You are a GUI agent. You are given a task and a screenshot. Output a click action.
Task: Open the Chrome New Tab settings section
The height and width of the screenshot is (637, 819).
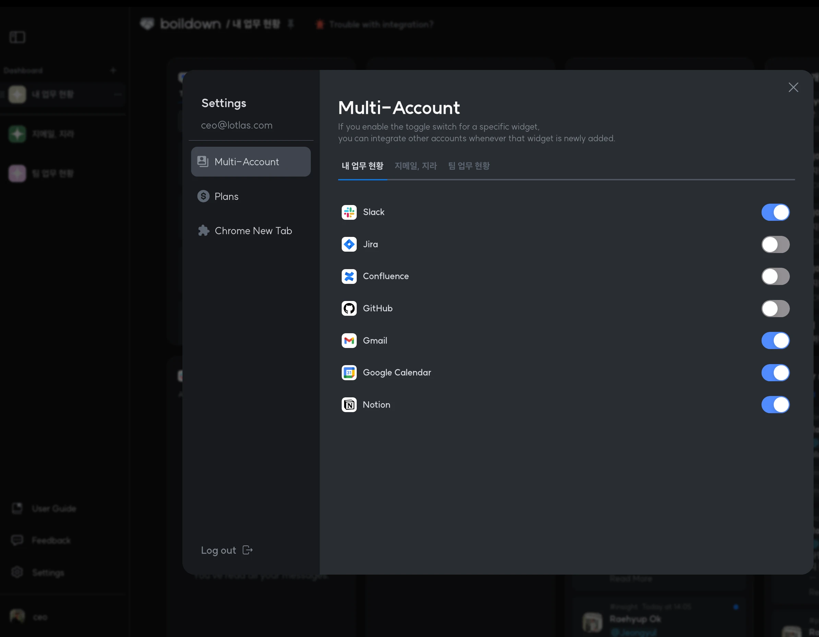pyautogui.click(x=251, y=231)
